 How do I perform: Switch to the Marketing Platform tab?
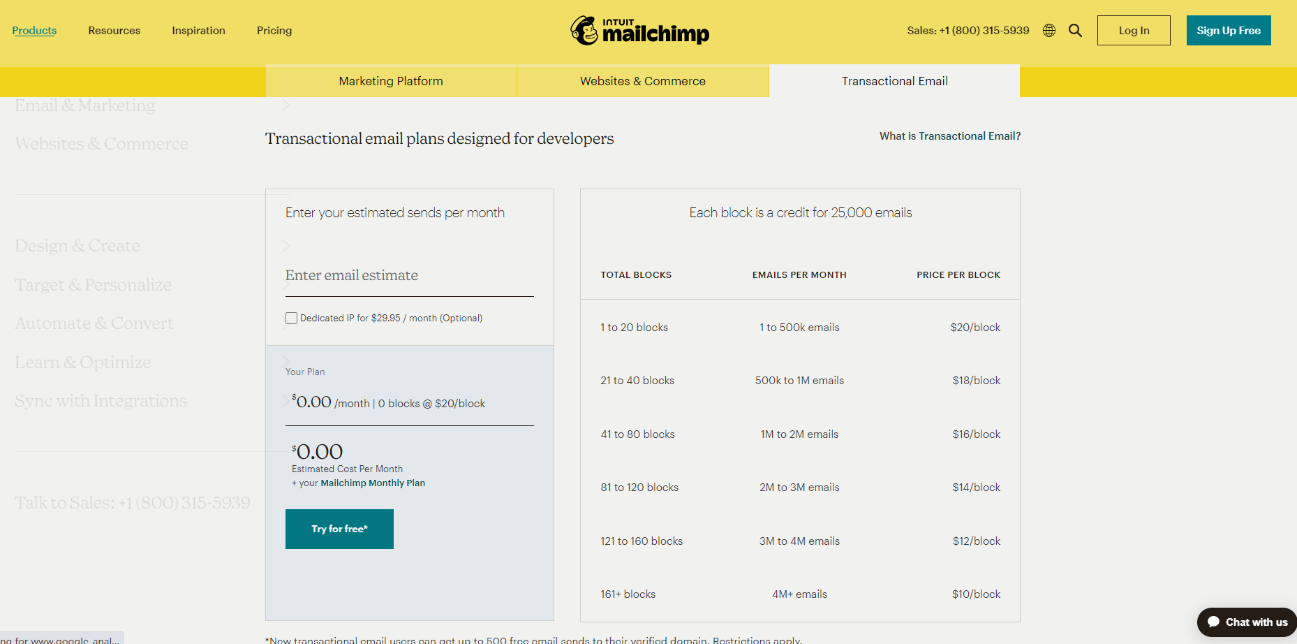tap(390, 80)
